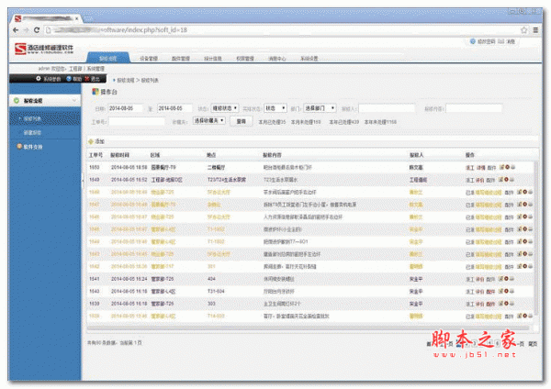Click the 工单号 column header
The width and height of the screenshot is (551, 389).
coord(96,155)
